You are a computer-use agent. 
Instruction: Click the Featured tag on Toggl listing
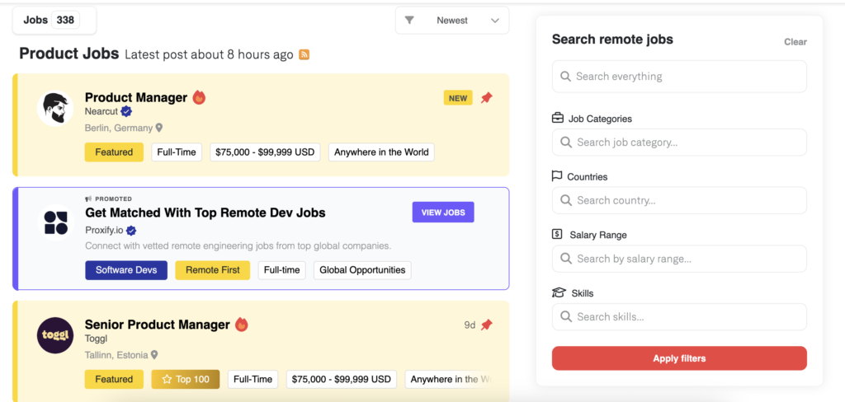[114, 380]
